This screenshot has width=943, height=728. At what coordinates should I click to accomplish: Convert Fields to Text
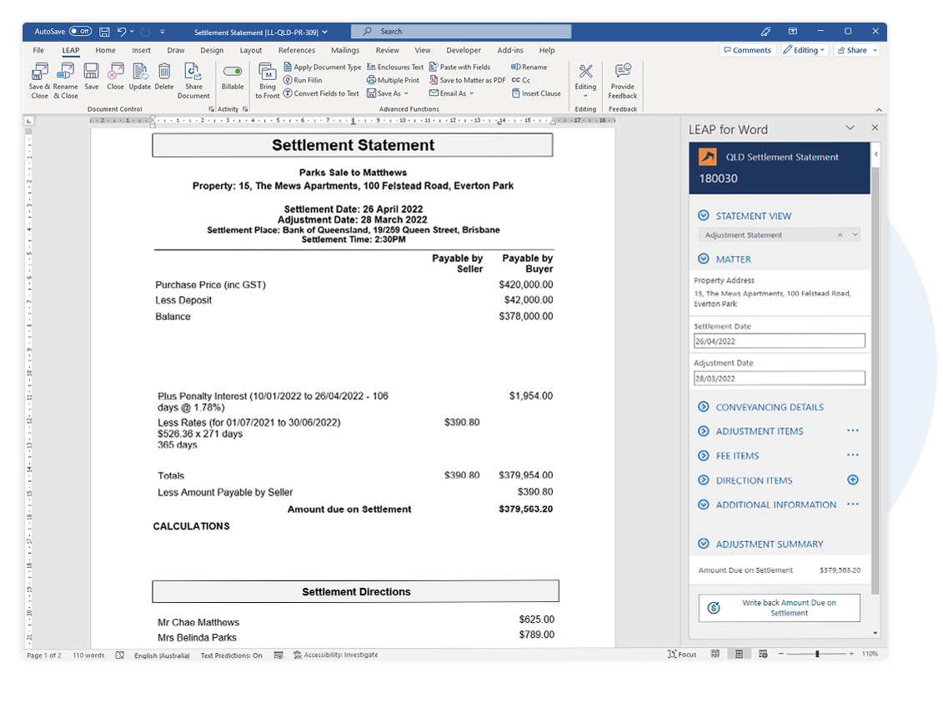[x=321, y=93]
